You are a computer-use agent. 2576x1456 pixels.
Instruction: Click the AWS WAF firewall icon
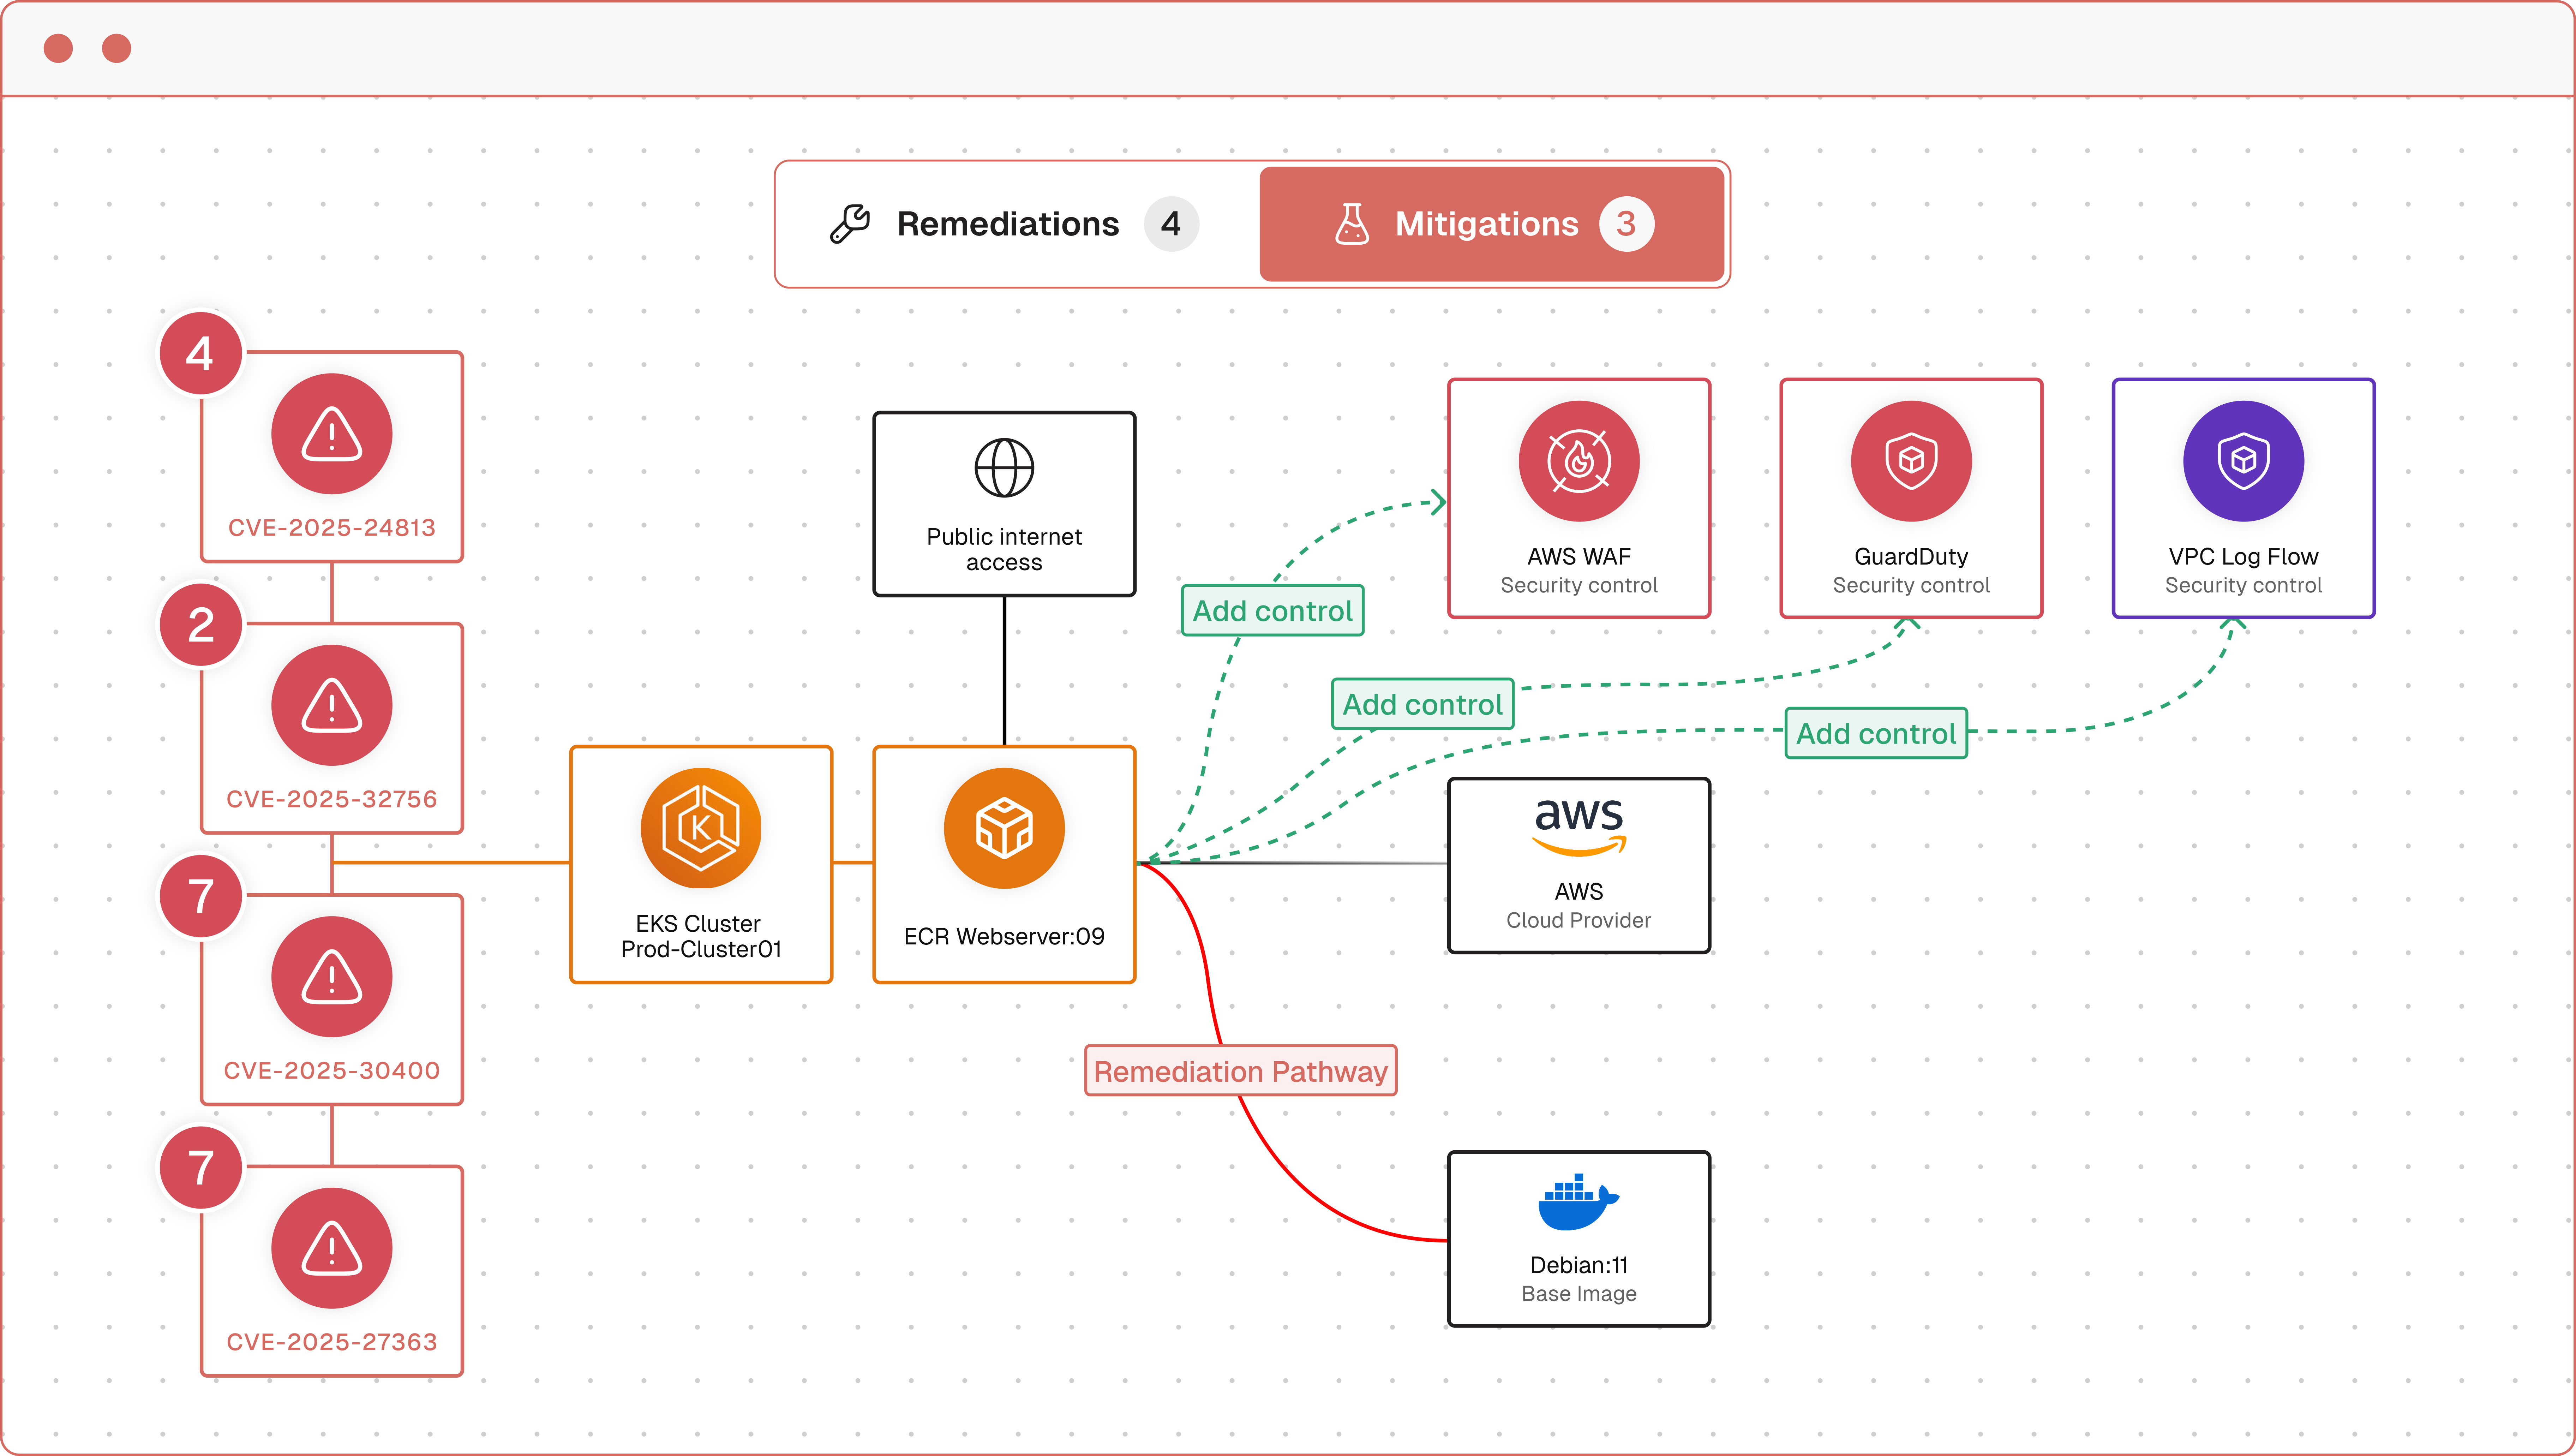pos(1579,461)
